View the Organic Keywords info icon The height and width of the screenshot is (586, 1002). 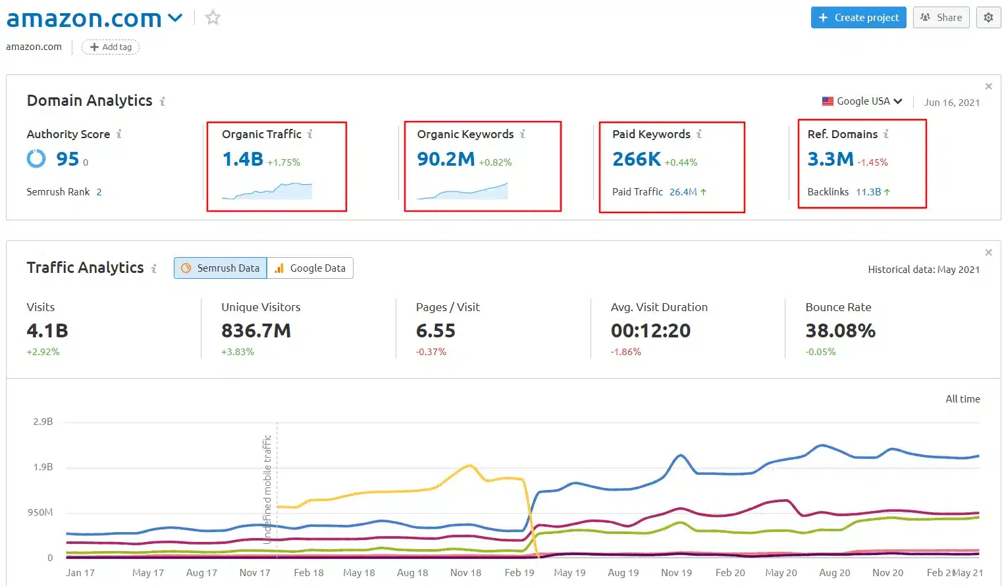(523, 134)
